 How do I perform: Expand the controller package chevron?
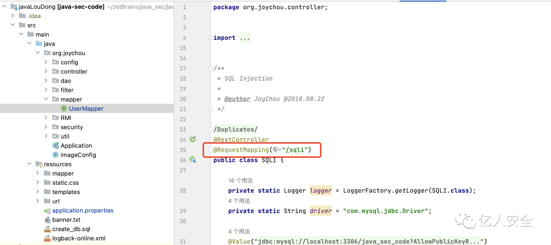pyautogui.click(x=46, y=71)
